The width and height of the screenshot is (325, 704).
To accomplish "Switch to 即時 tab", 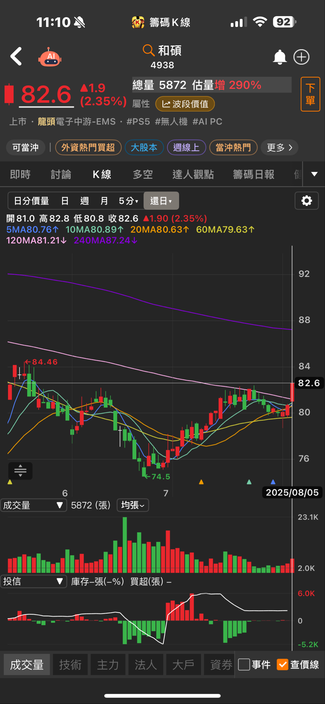I will tap(20, 174).
